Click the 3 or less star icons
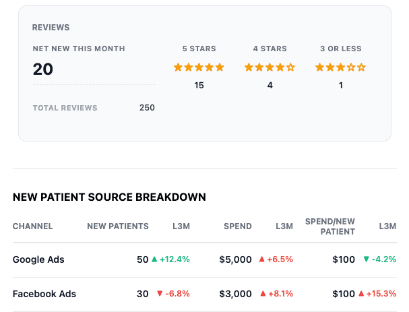409x312 pixels. coord(340,67)
